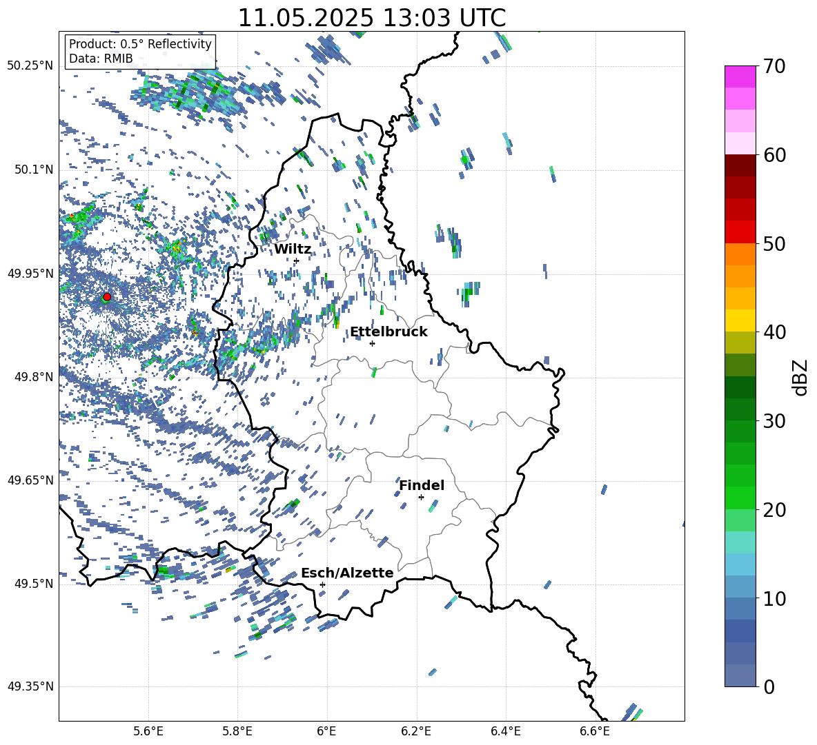Image resolution: width=817 pixels, height=745 pixels.
Task: Click the Wiltz station cross marker
Action: [297, 261]
